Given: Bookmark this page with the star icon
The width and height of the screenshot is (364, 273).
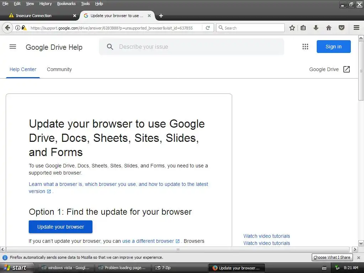Looking at the screenshot, I should (x=292, y=28).
